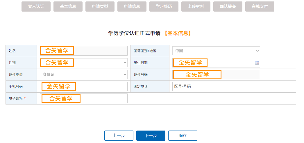The image size is (304, 143).
Task: Click the 姓名 label
Action: (x=12, y=51)
